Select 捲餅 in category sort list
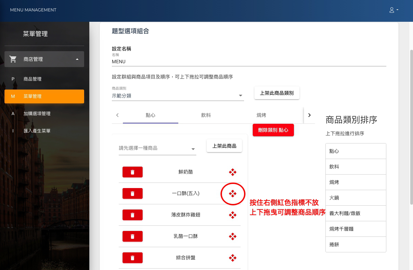The height and width of the screenshot is (270, 413). pos(356,244)
